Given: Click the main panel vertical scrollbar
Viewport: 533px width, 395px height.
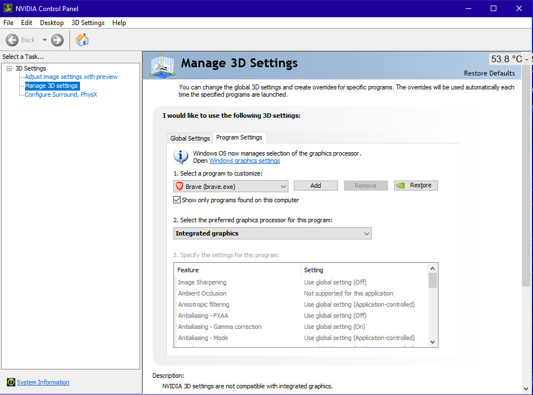Looking at the screenshot, I should [526, 177].
